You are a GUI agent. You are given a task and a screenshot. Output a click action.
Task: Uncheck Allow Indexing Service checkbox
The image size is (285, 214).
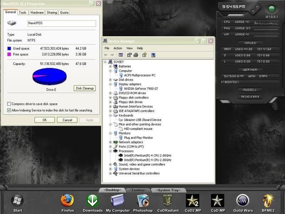[9, 110]
